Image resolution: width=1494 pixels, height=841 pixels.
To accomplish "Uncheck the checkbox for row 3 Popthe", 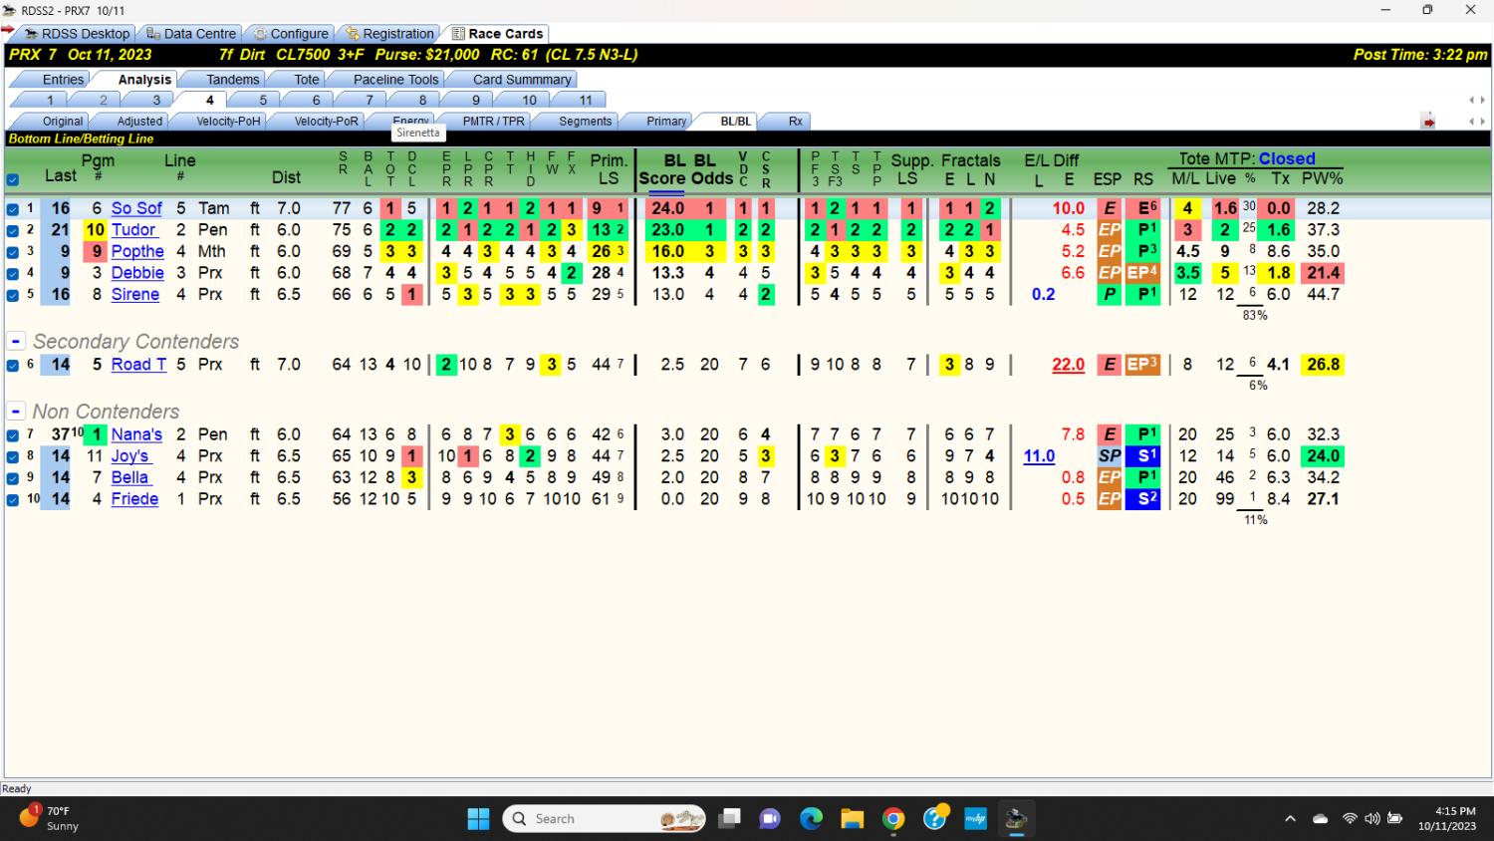I will click(12, 252).
